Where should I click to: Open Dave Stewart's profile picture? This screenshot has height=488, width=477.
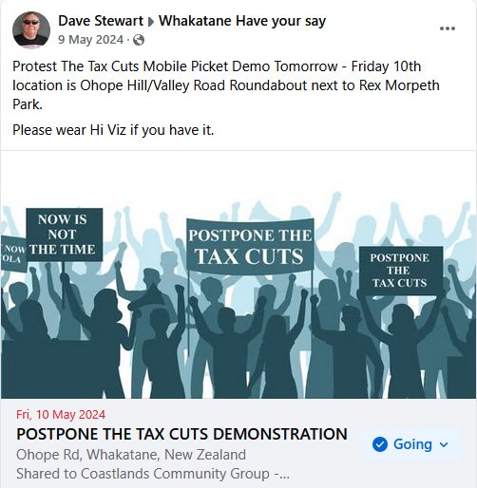31,30
